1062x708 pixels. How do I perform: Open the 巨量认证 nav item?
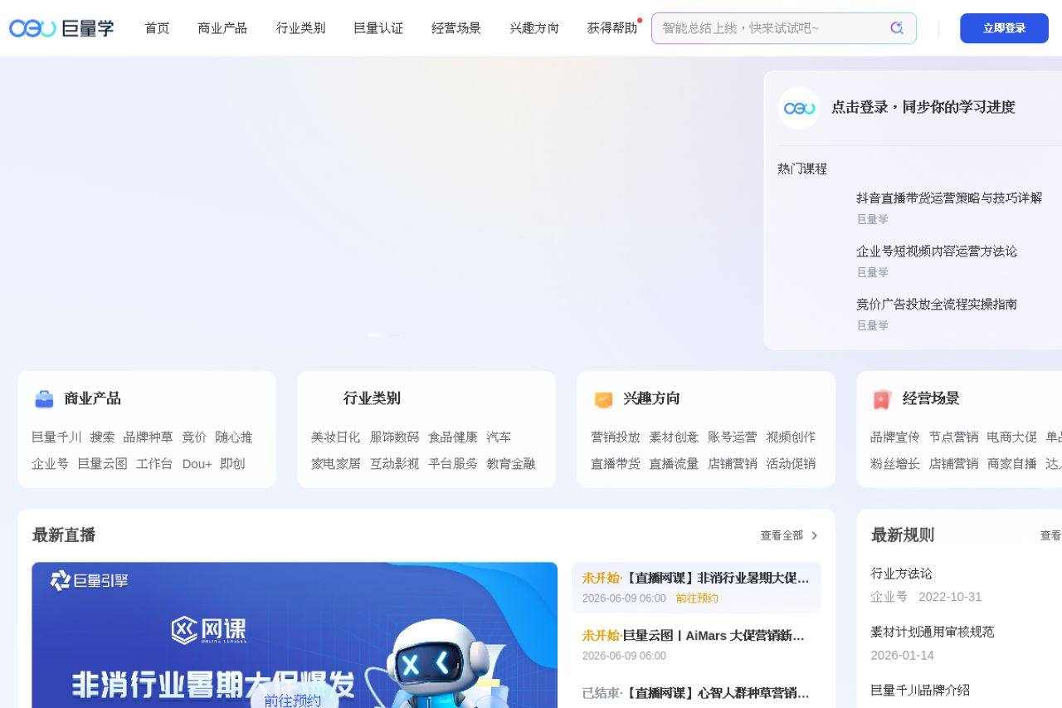coord(378,28)
